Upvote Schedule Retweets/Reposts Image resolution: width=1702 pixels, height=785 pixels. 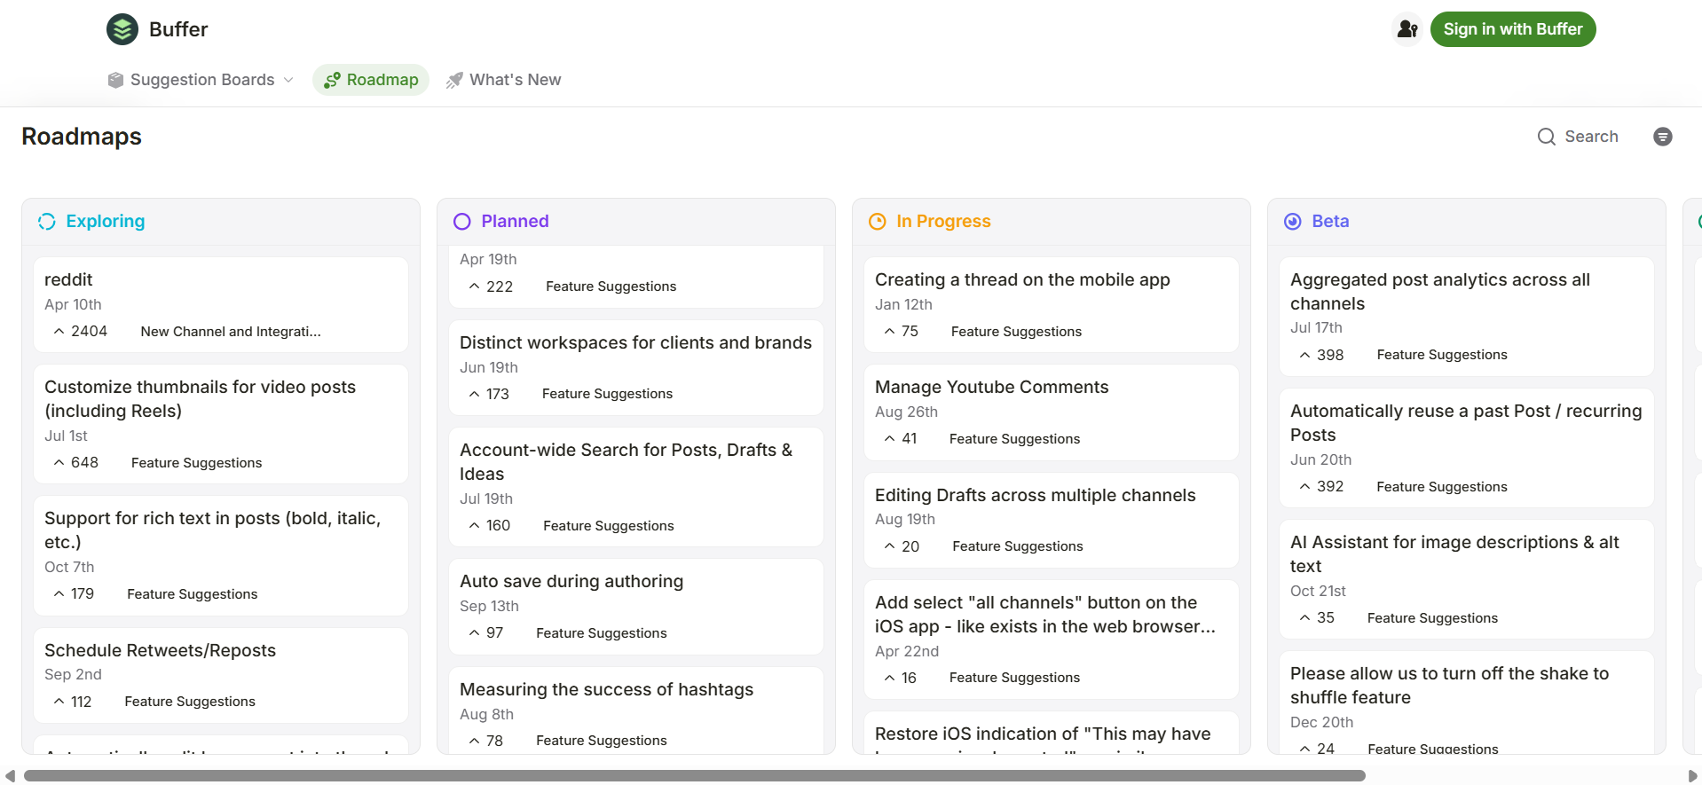(x=73, y=702)
